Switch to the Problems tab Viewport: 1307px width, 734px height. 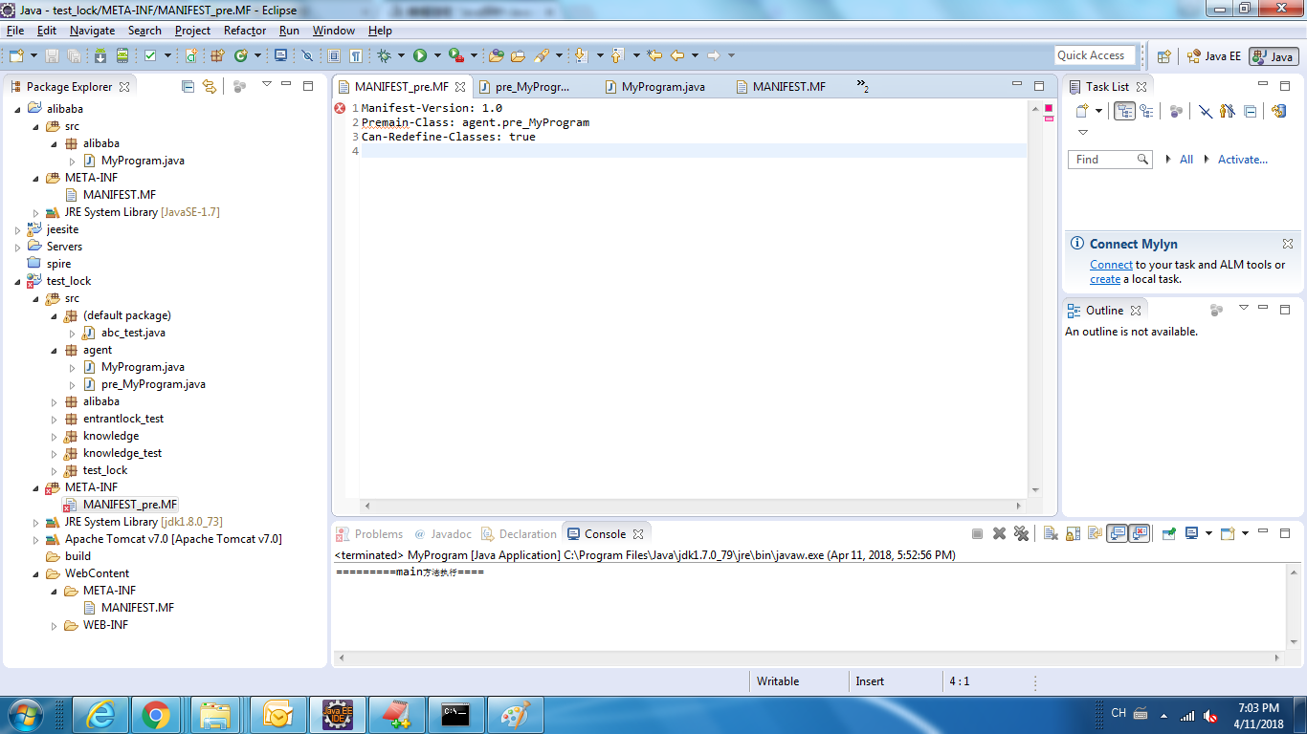click(369, 534)
